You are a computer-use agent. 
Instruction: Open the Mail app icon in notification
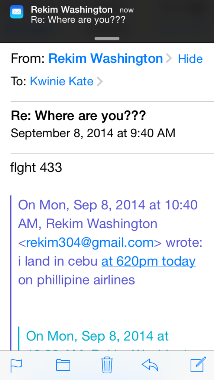(16, 12)
